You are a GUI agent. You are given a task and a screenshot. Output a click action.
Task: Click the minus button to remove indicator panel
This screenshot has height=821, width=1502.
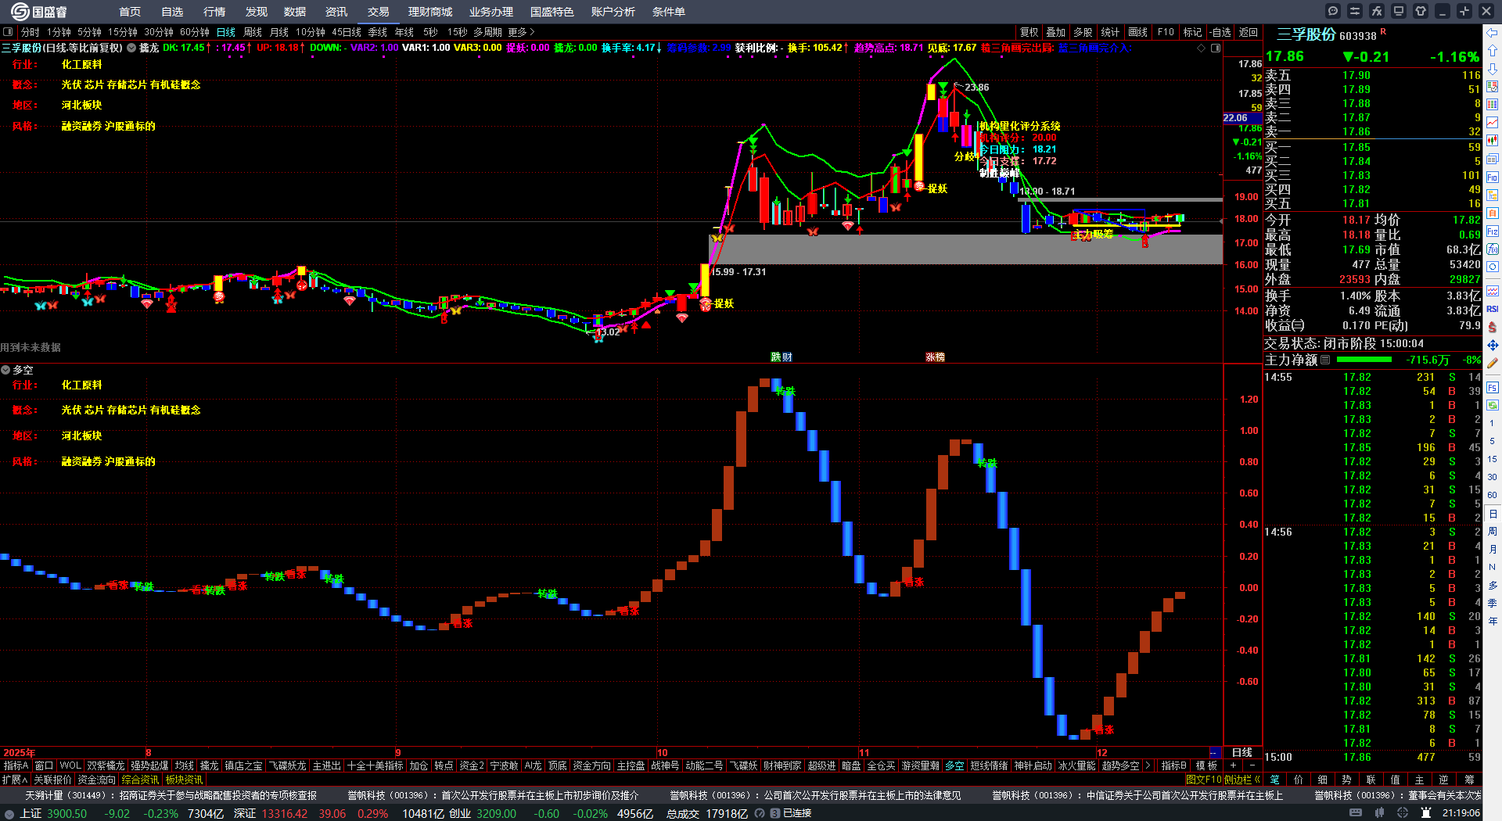click(1252, 765)
